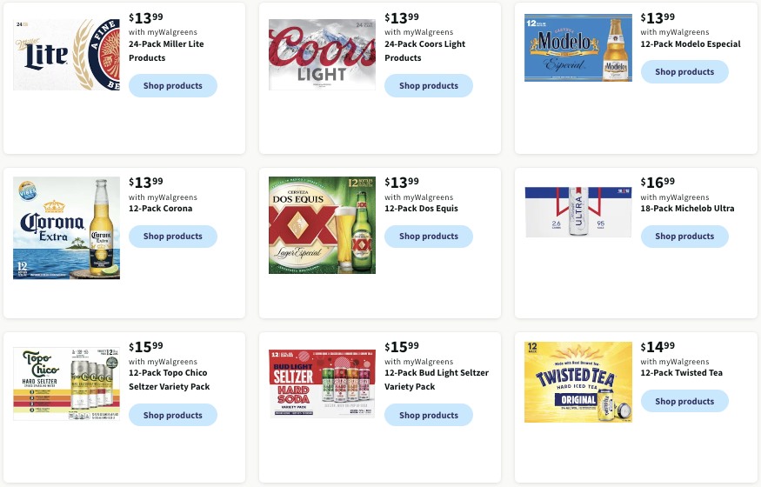
Task: Open the Modelo Especial product image
Action: [x=578, y=48]
